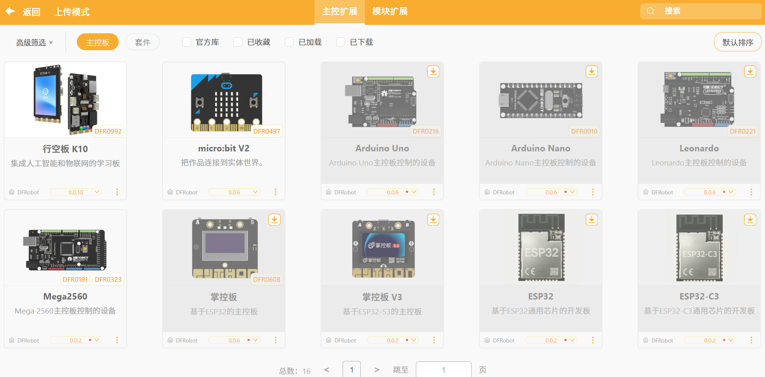Screen dimensions: 765x377
Task: Click the DFRobot home icon on 行空板 K10
Action: [x=12, y=192]
